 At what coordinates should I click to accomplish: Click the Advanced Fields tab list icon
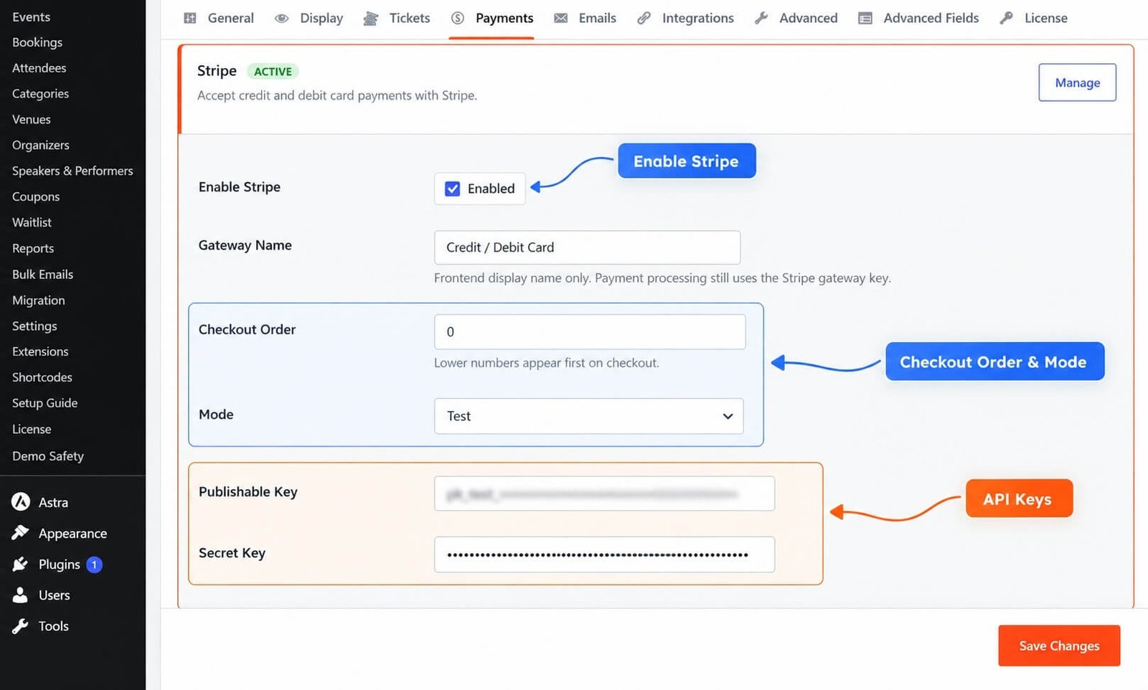[x=865, y=18]
